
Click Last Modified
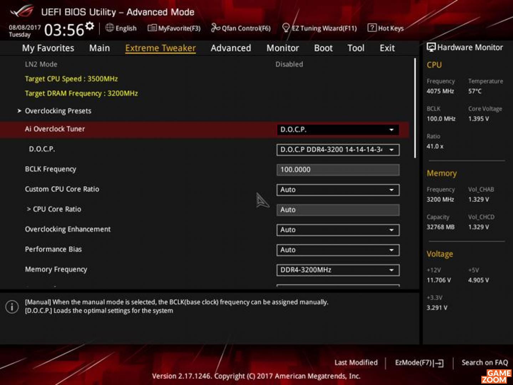pos(356,363)
